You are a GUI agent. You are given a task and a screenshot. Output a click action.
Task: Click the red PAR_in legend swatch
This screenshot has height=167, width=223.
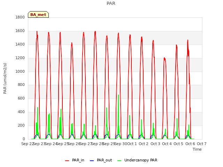pos(67,161)
